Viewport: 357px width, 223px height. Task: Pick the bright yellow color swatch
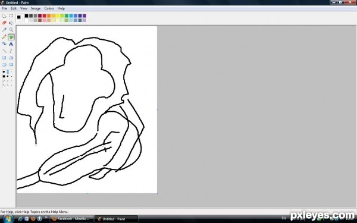[58, 15]
